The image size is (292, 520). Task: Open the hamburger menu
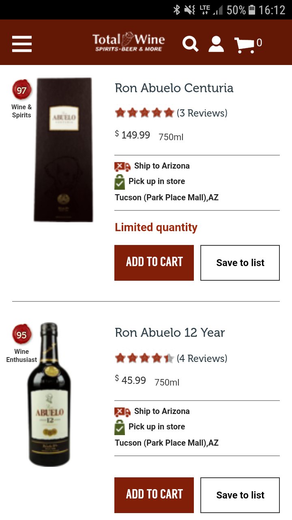pos(22,43)
